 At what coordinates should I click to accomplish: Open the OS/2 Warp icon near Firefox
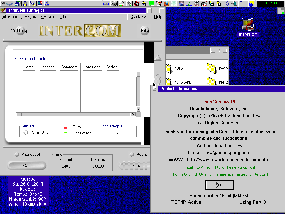196,3
